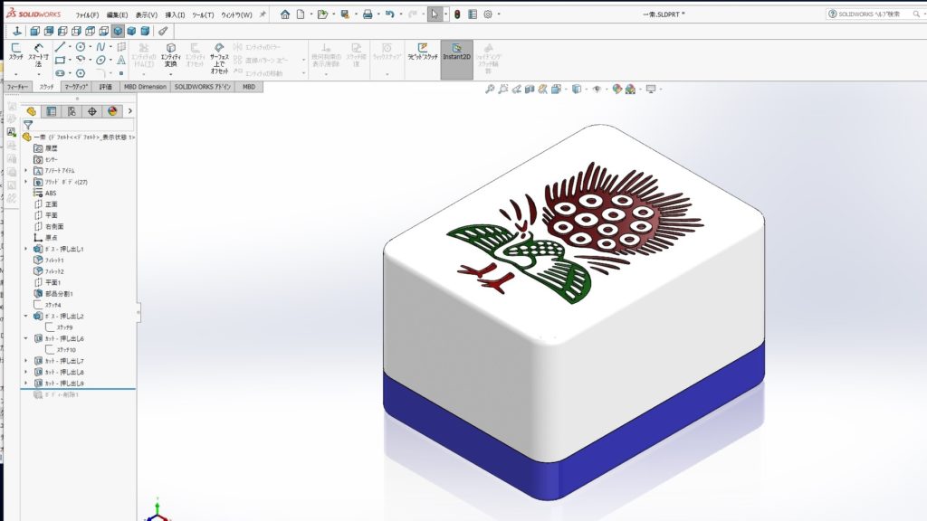Open the Convert Entities tool
The width and height of the screenshot is (927, 521).
(170, 54)
